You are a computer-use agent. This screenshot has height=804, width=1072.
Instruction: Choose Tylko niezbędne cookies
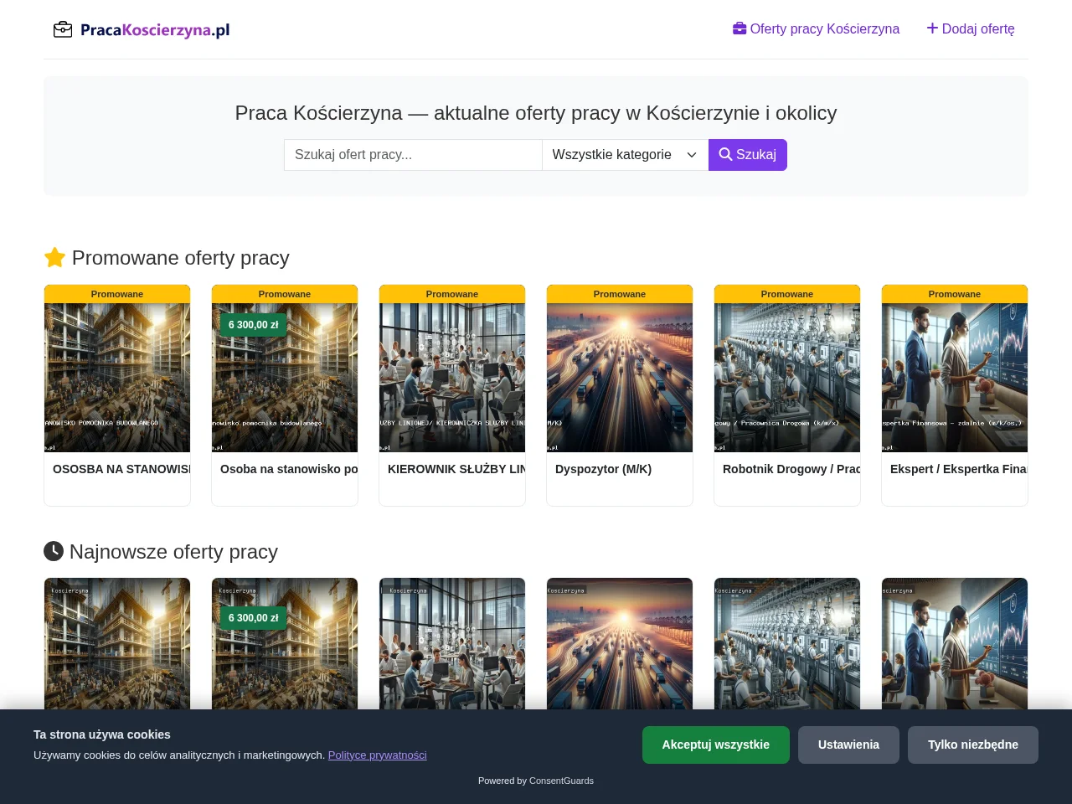pyautogui.click(x=973, y=745)
